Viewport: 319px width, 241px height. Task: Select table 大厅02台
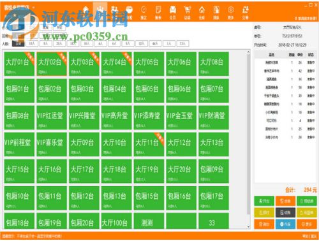click(52, 64)
